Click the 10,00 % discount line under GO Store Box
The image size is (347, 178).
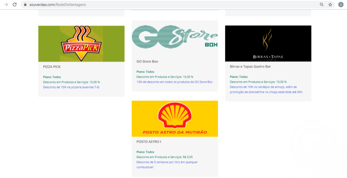click(x=165, y=77)
